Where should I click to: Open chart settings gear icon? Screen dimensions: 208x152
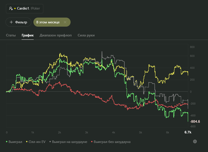click(195, 141)
